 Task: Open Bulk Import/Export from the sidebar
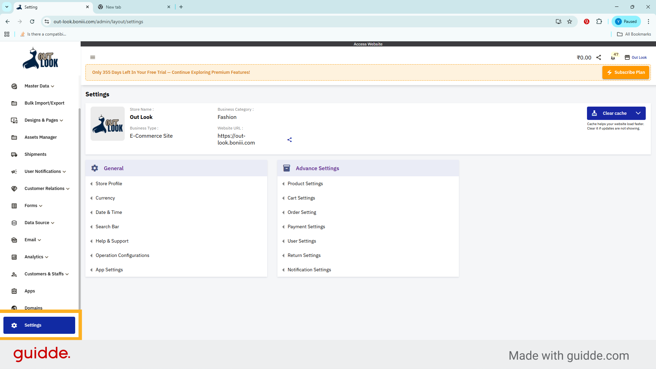(x=44, y=103)
